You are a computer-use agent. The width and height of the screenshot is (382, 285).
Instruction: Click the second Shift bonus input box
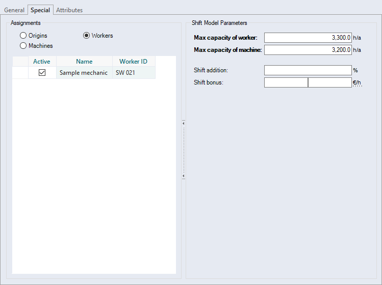coord(330,82)
